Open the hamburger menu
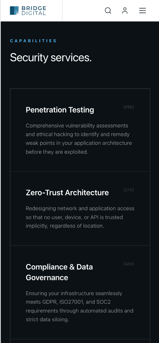This screenshot has height=343, width=159. [142, 10]
